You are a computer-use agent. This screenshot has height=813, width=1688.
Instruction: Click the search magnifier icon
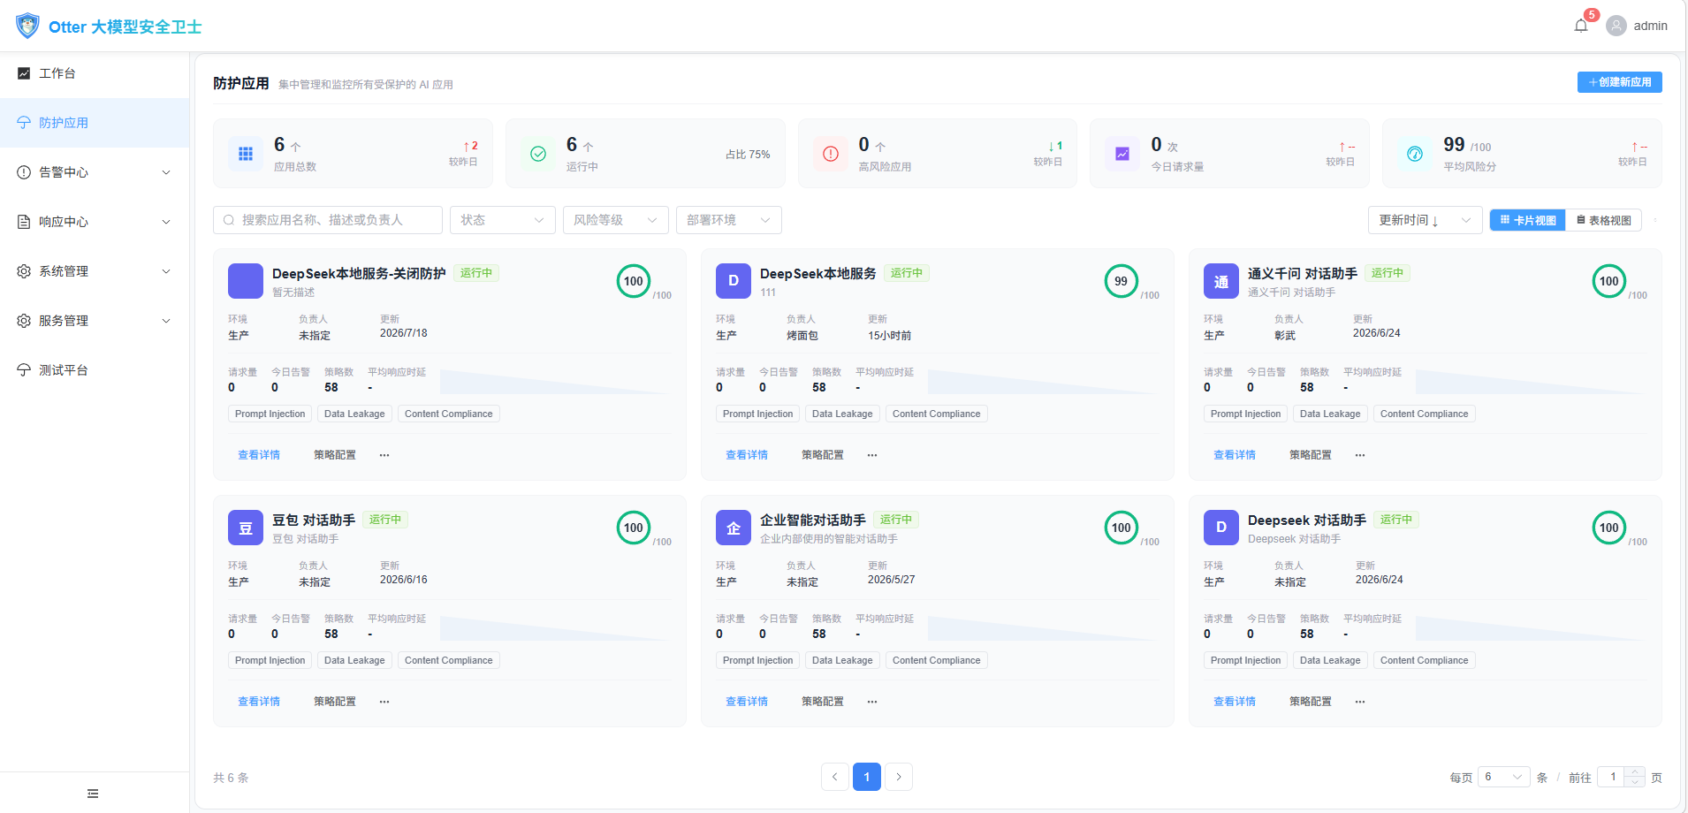point(229,220)
